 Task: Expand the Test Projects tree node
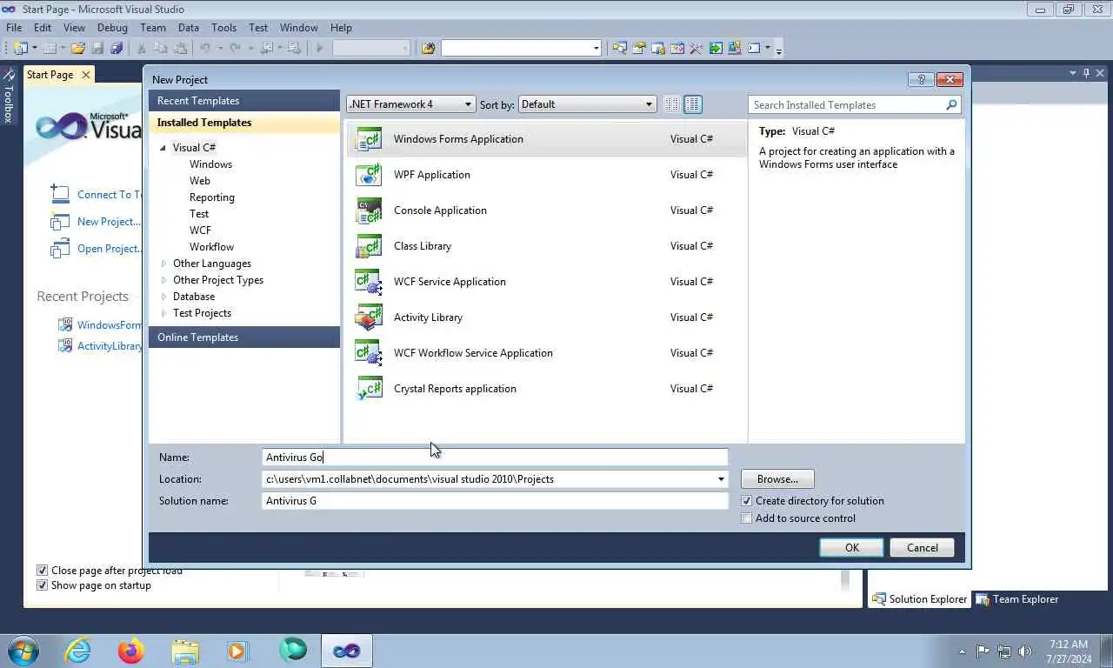click(163, 313)
